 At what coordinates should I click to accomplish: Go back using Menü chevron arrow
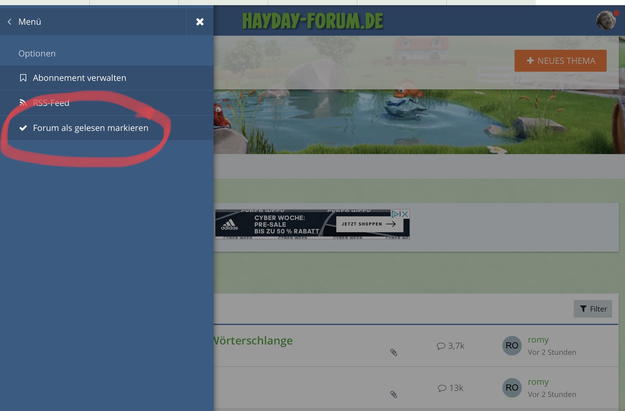click(10, 22)
